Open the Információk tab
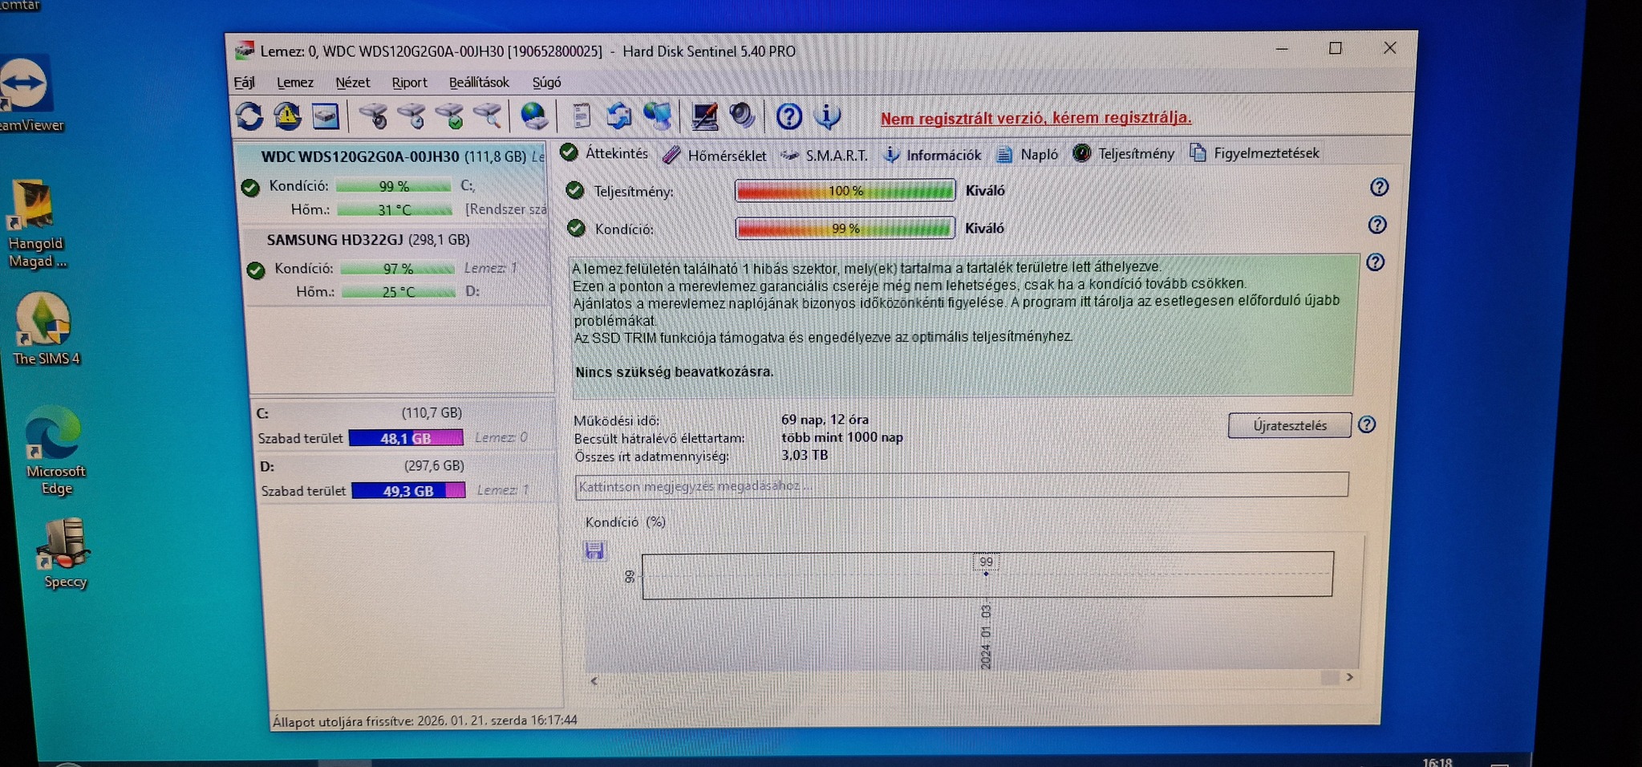Screen dimensions: 1642x767 tap(932, 155)
